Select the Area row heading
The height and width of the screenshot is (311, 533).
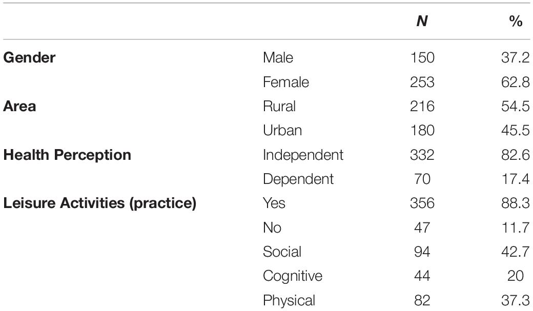(19, 106)
